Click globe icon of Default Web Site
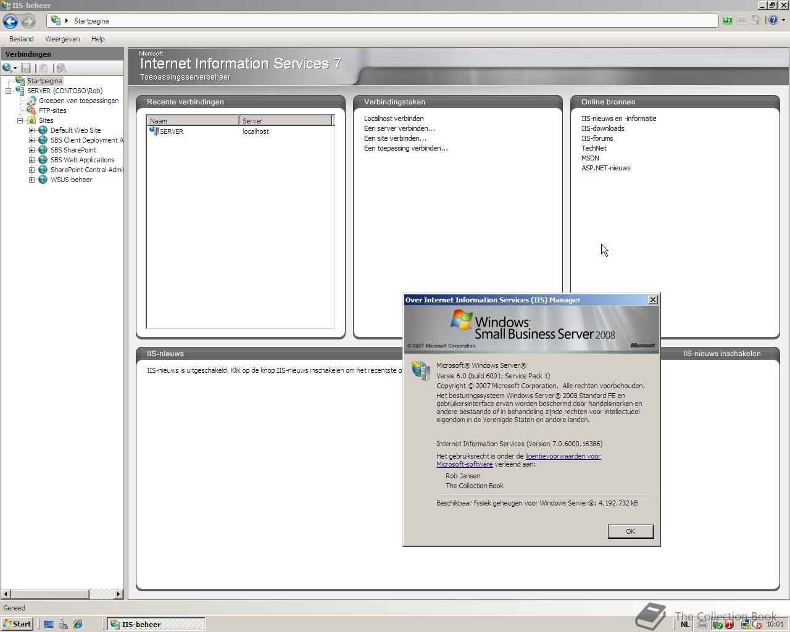 [43, 130]
